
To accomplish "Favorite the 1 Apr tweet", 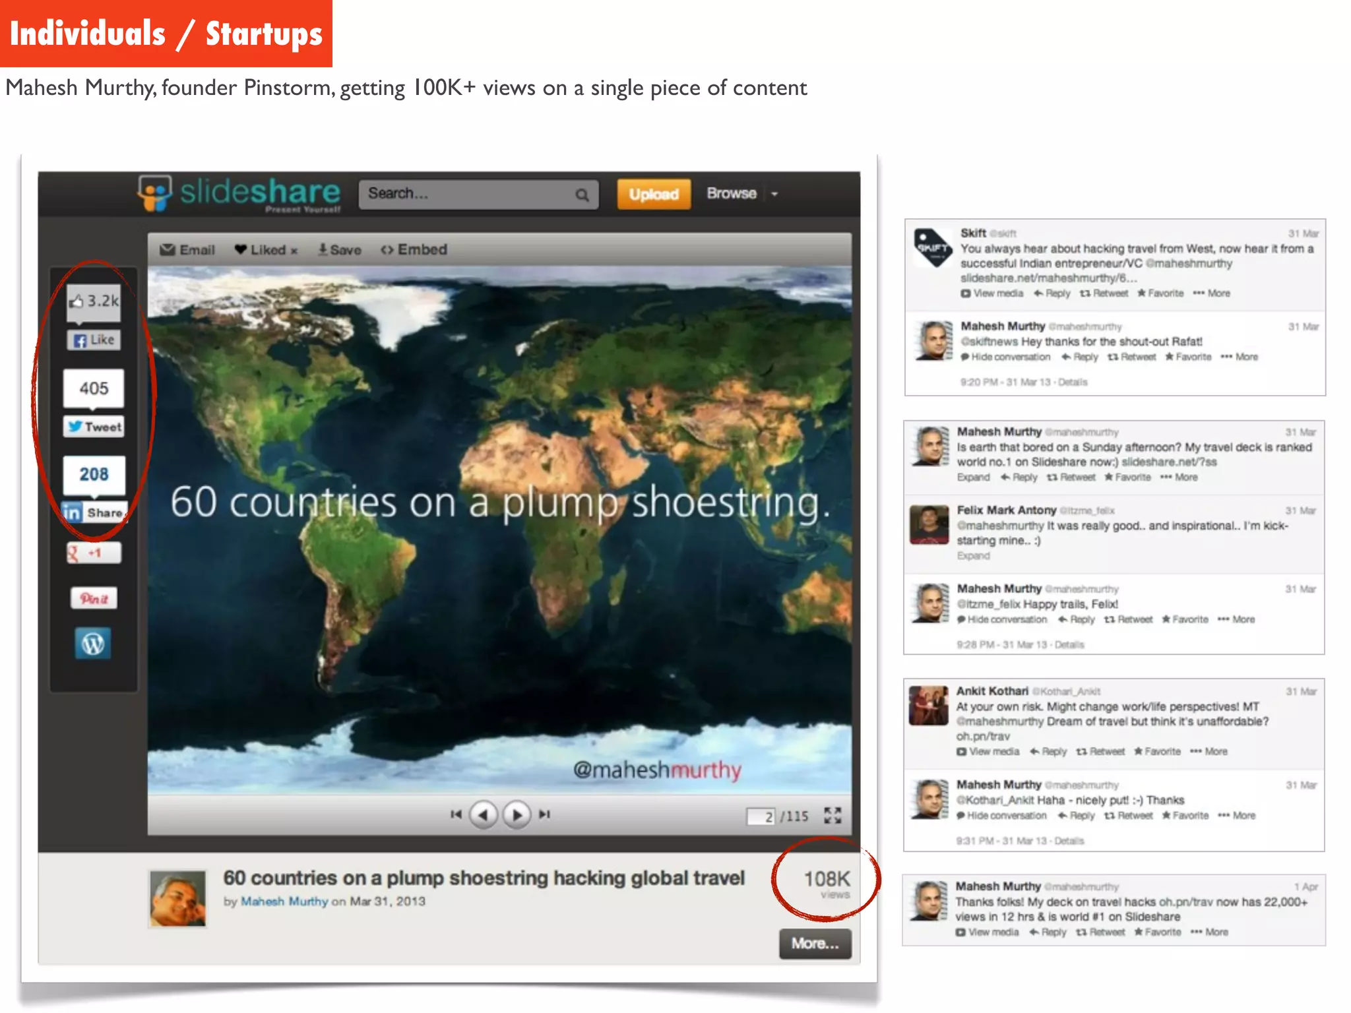I will (x=1158, y=933).
